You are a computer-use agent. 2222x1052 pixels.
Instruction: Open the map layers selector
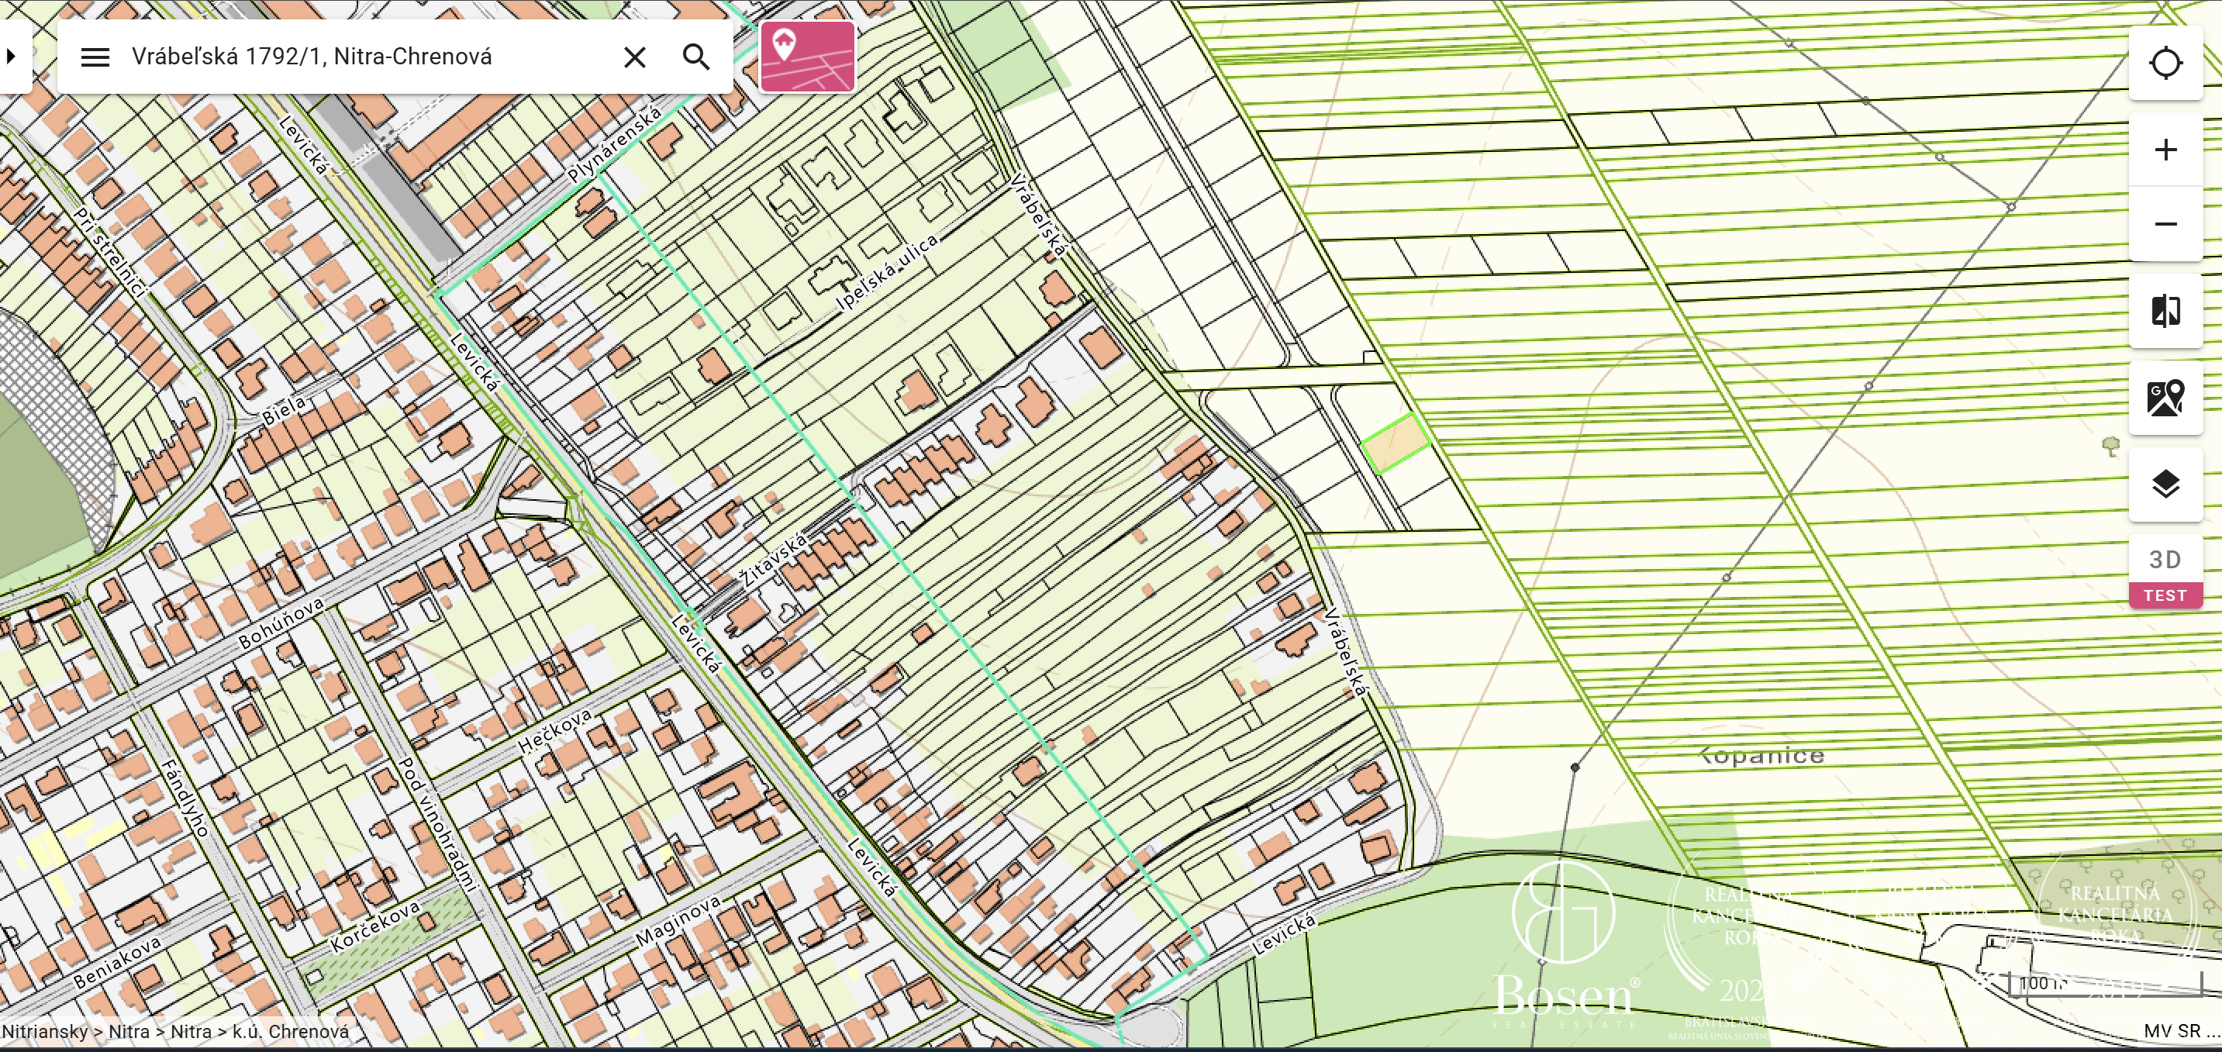[2164, 484]
